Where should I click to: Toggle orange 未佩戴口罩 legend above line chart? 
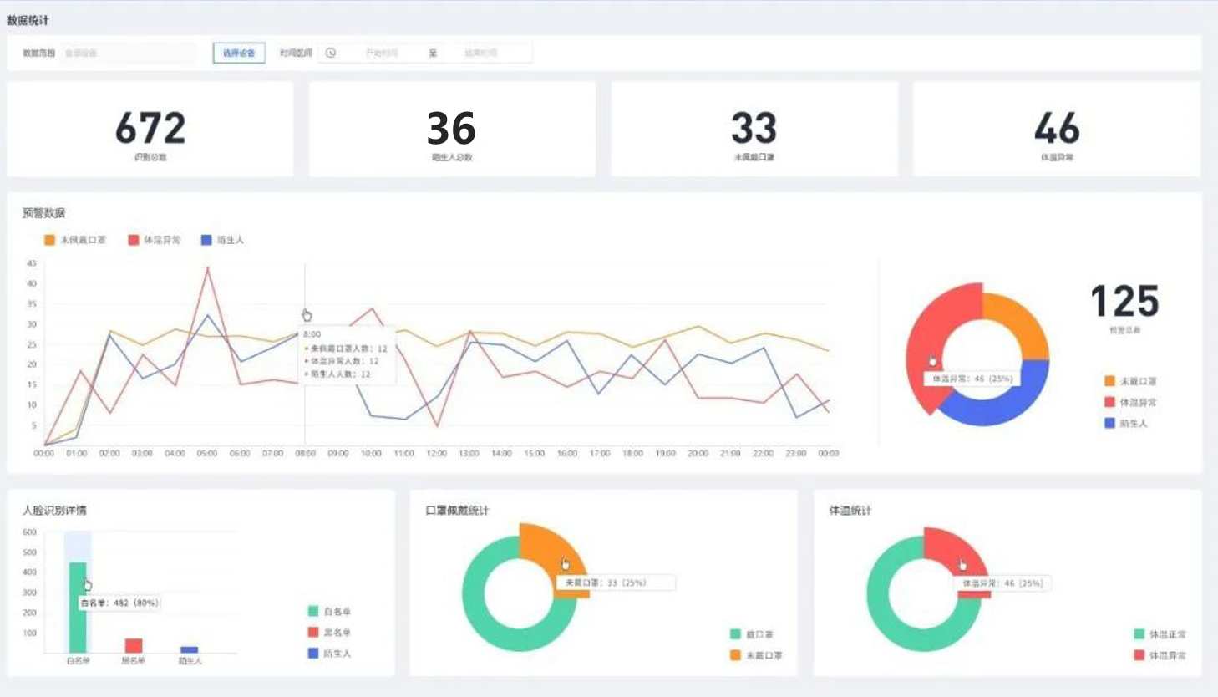(x=75, y=240)
